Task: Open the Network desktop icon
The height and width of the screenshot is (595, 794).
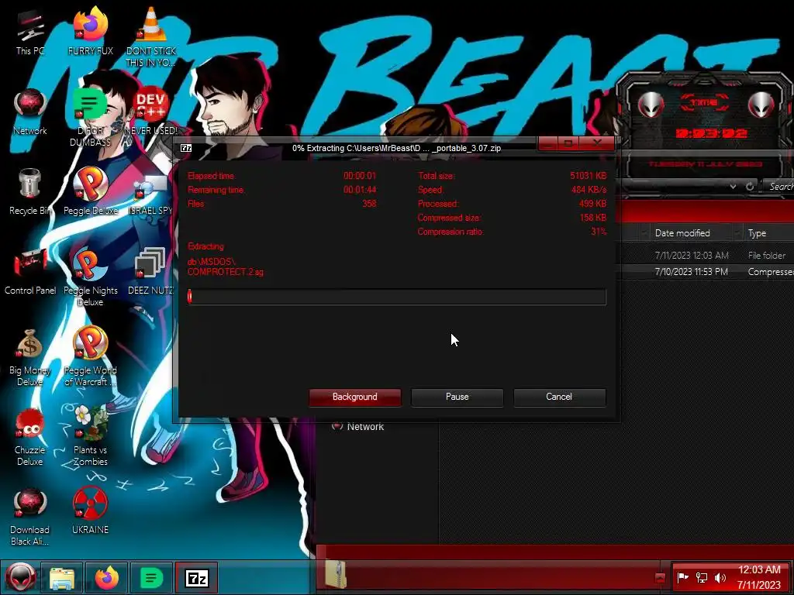Action: coord(30,112)
